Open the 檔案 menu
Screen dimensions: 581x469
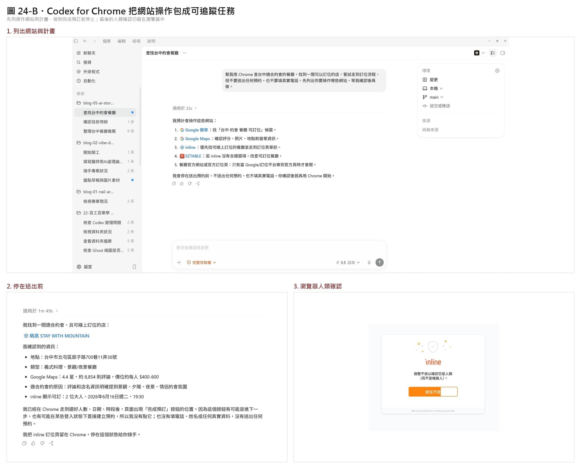[x=107, y=41]
